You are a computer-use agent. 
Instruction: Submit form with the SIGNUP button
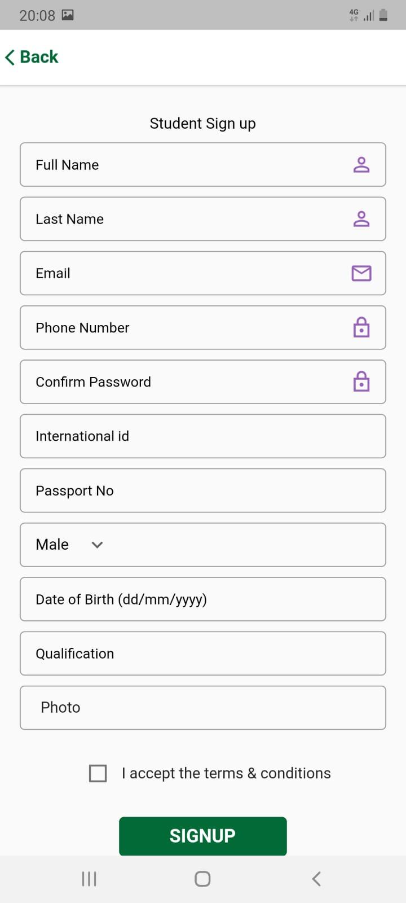pos(203,836)
